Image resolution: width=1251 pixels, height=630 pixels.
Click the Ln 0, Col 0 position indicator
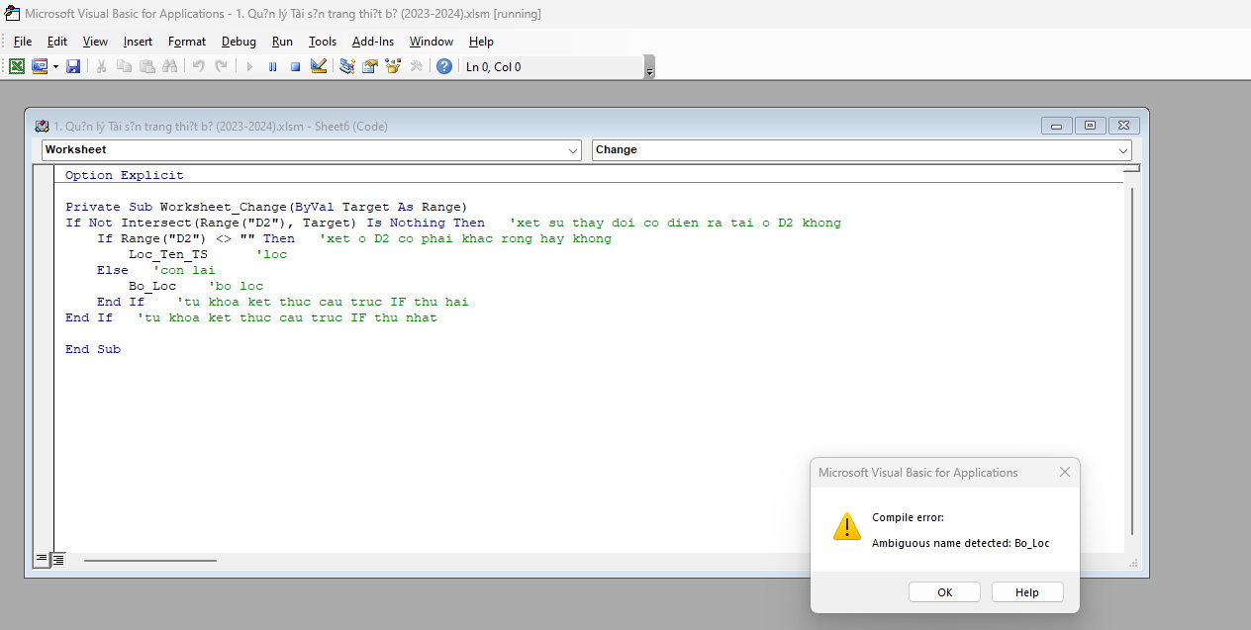coord(493,67)
